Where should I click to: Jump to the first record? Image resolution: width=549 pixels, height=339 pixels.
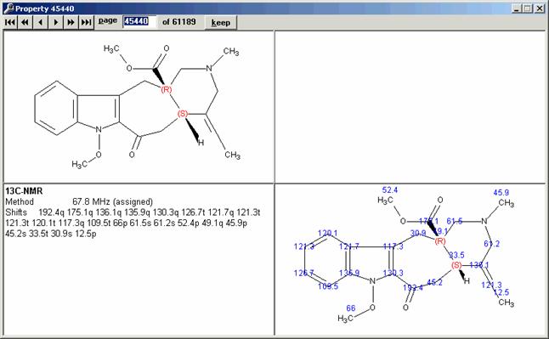click(10, 22)
